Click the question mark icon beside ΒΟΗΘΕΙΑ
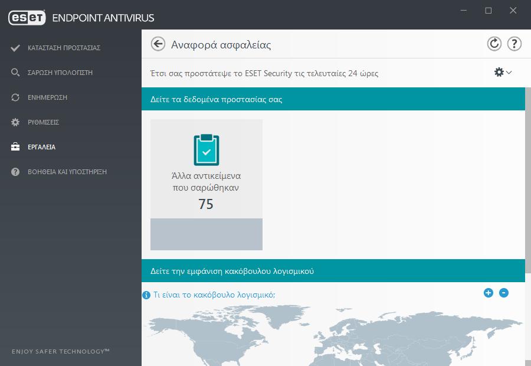 click(15, 172)
